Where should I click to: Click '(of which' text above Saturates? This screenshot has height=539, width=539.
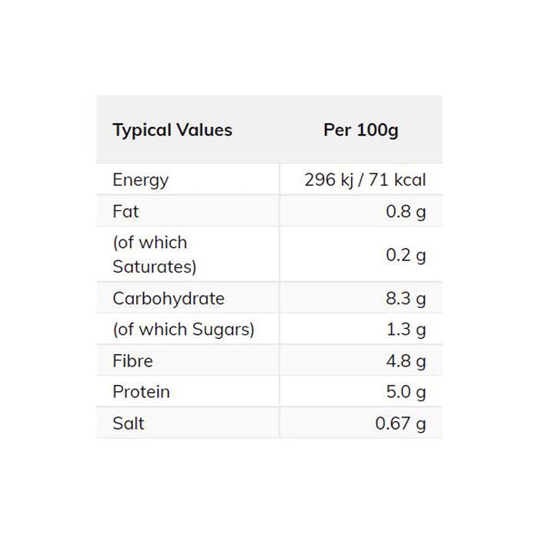[149, 243]
